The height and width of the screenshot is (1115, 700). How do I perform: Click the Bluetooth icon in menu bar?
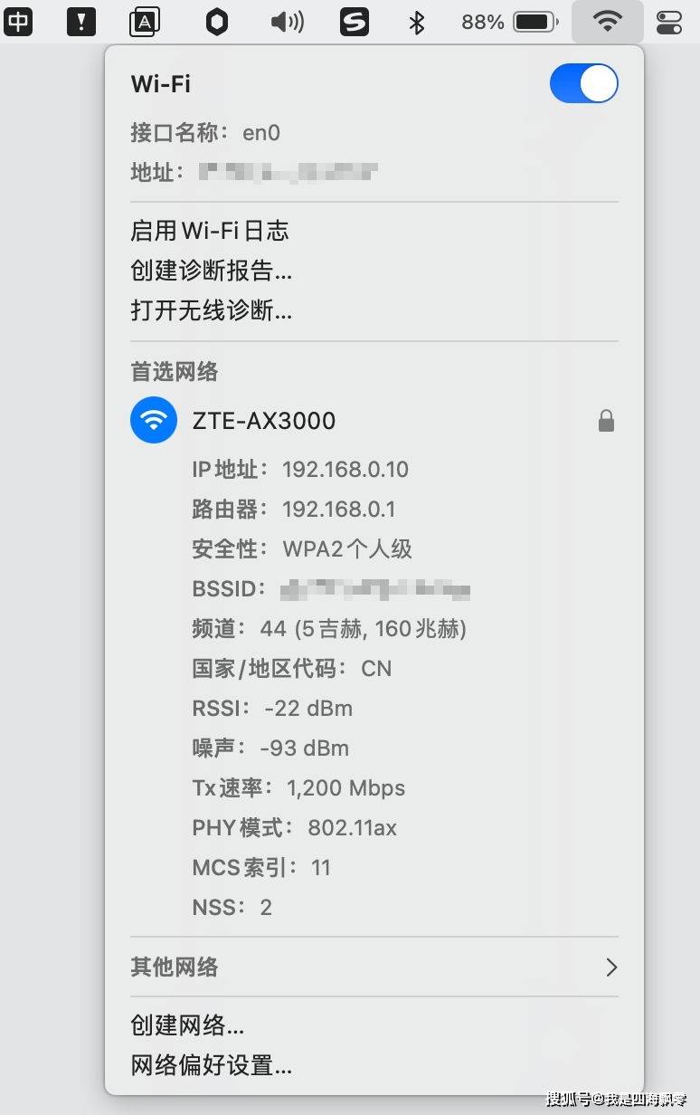pyautogui.click(x=417, y=22)
